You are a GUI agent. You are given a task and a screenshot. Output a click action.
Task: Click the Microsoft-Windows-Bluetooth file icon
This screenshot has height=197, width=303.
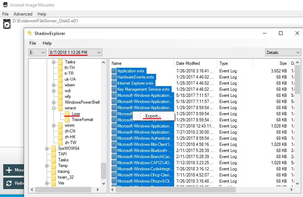click(x=114, y=151)
